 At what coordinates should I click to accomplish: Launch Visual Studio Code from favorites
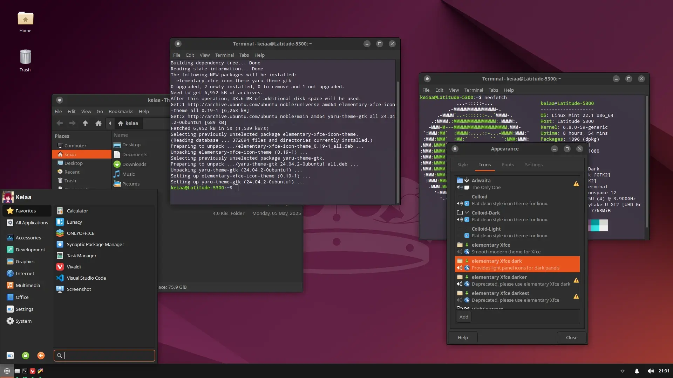click(86, 278)
